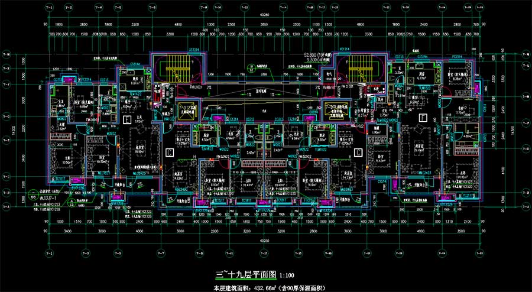Click the bottom overall dimension 40280
Image resolution: width=532 pixels, height=292 pixels.
coord(265,242)
